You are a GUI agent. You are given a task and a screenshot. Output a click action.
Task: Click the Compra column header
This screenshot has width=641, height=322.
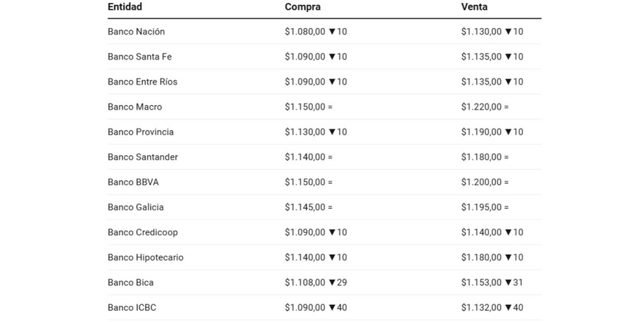[301, 7]
